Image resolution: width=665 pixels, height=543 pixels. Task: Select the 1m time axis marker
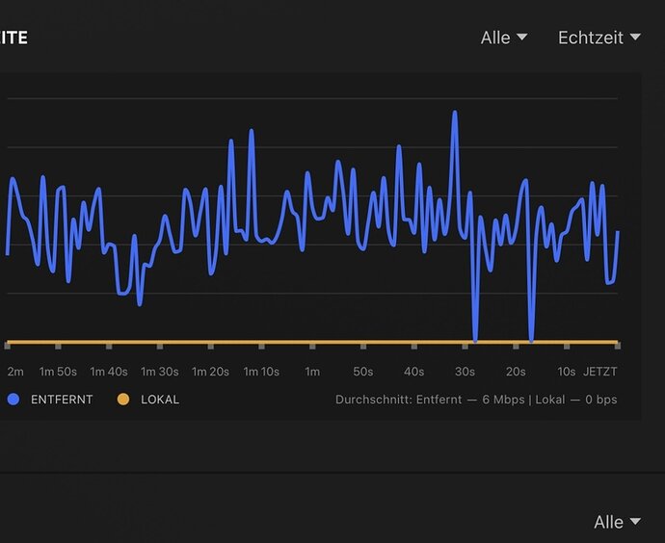click(x=312, y=372)
